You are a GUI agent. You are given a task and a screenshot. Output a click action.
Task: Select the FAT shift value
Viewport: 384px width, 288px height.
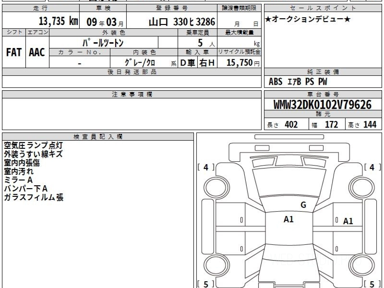point(14,52)
